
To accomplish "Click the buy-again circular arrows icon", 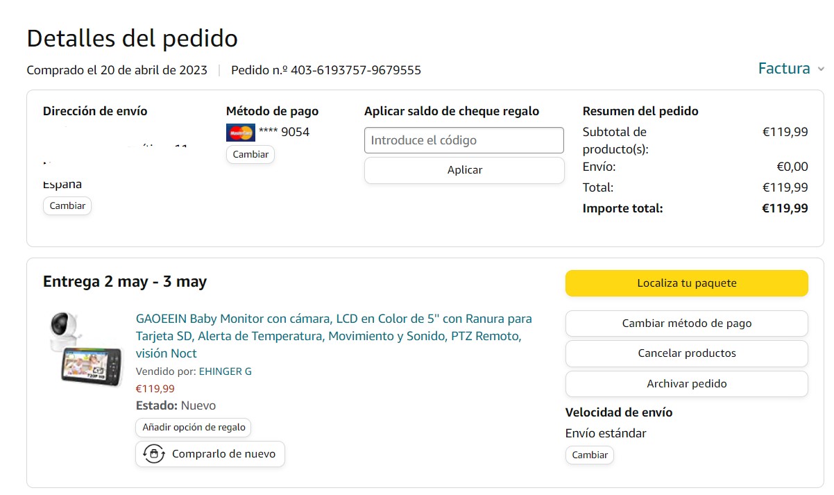I will (153, 454).
